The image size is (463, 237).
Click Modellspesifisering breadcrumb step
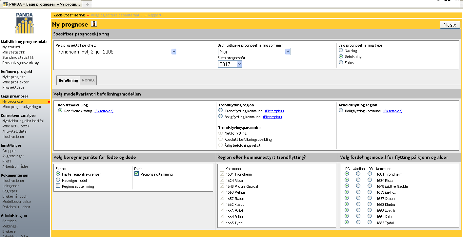point(69,15)
